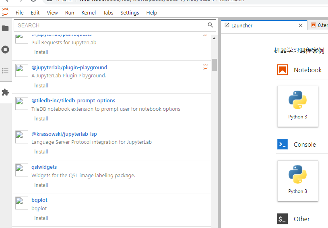Open the qslwidgets link
Image resolution: width=328 pixels, height=228 pixels.
(44, 167)
